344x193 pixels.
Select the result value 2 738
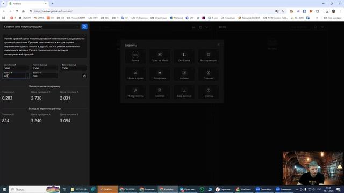(x=36, y=98)
